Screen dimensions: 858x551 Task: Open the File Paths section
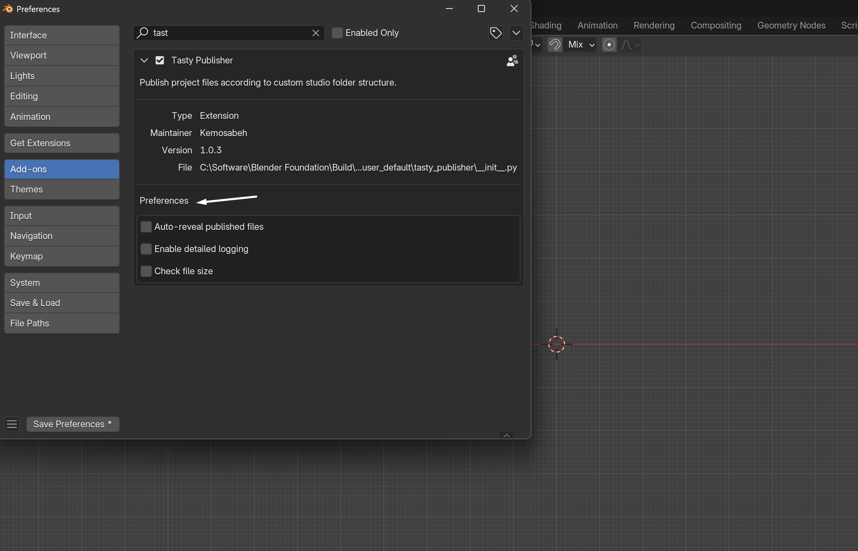click(62, 323)
